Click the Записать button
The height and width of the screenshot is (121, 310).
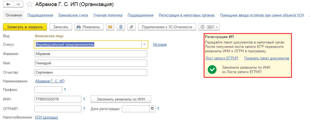61,27
